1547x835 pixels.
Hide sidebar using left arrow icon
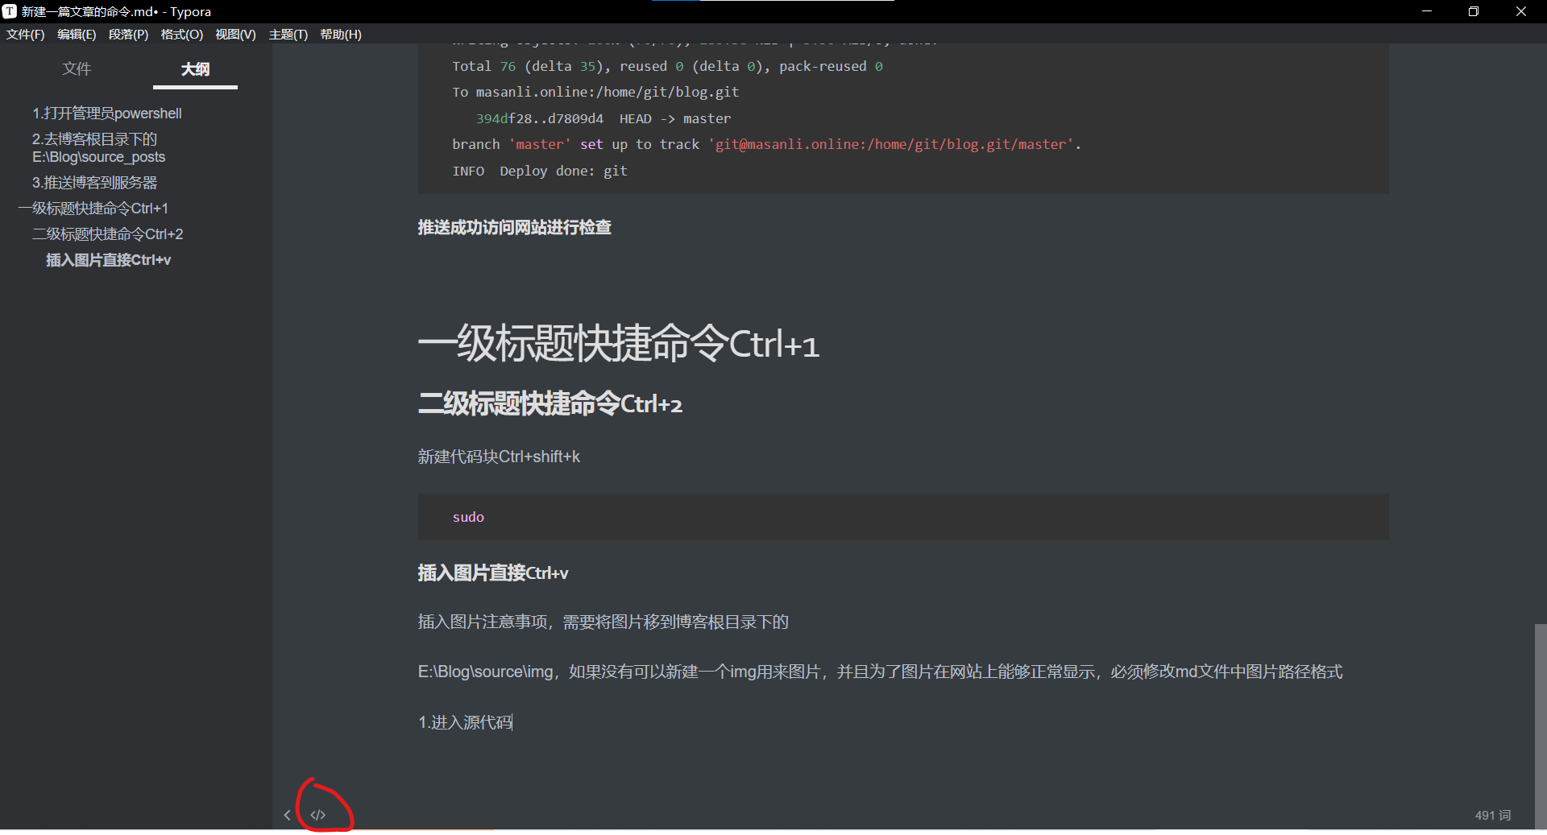tap(288, 814)
